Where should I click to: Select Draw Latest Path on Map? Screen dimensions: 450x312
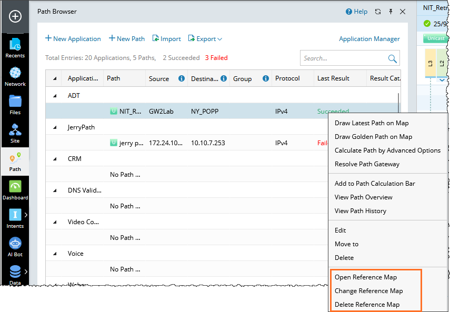coord(372,123)
